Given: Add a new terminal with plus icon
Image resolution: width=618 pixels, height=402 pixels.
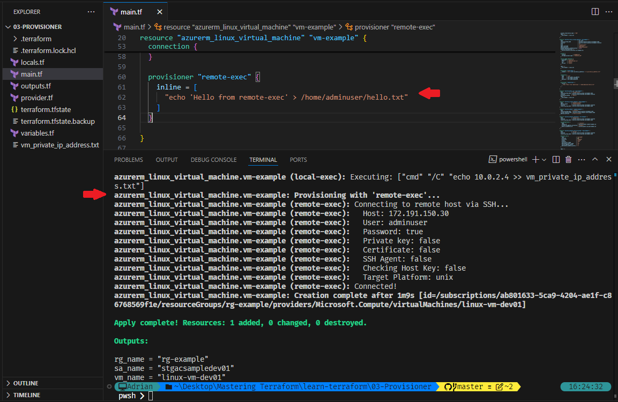Looking at the screenshot, I should (x=535, y=159).
